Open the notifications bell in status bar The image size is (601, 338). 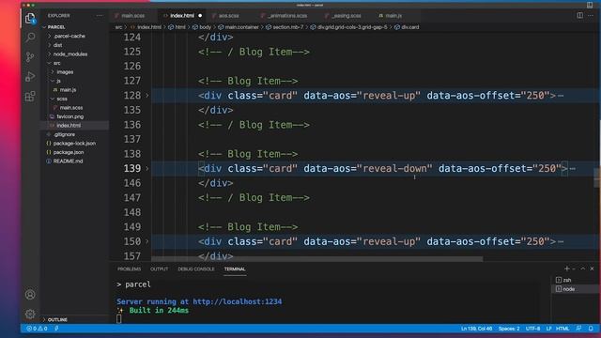(591, 329)
